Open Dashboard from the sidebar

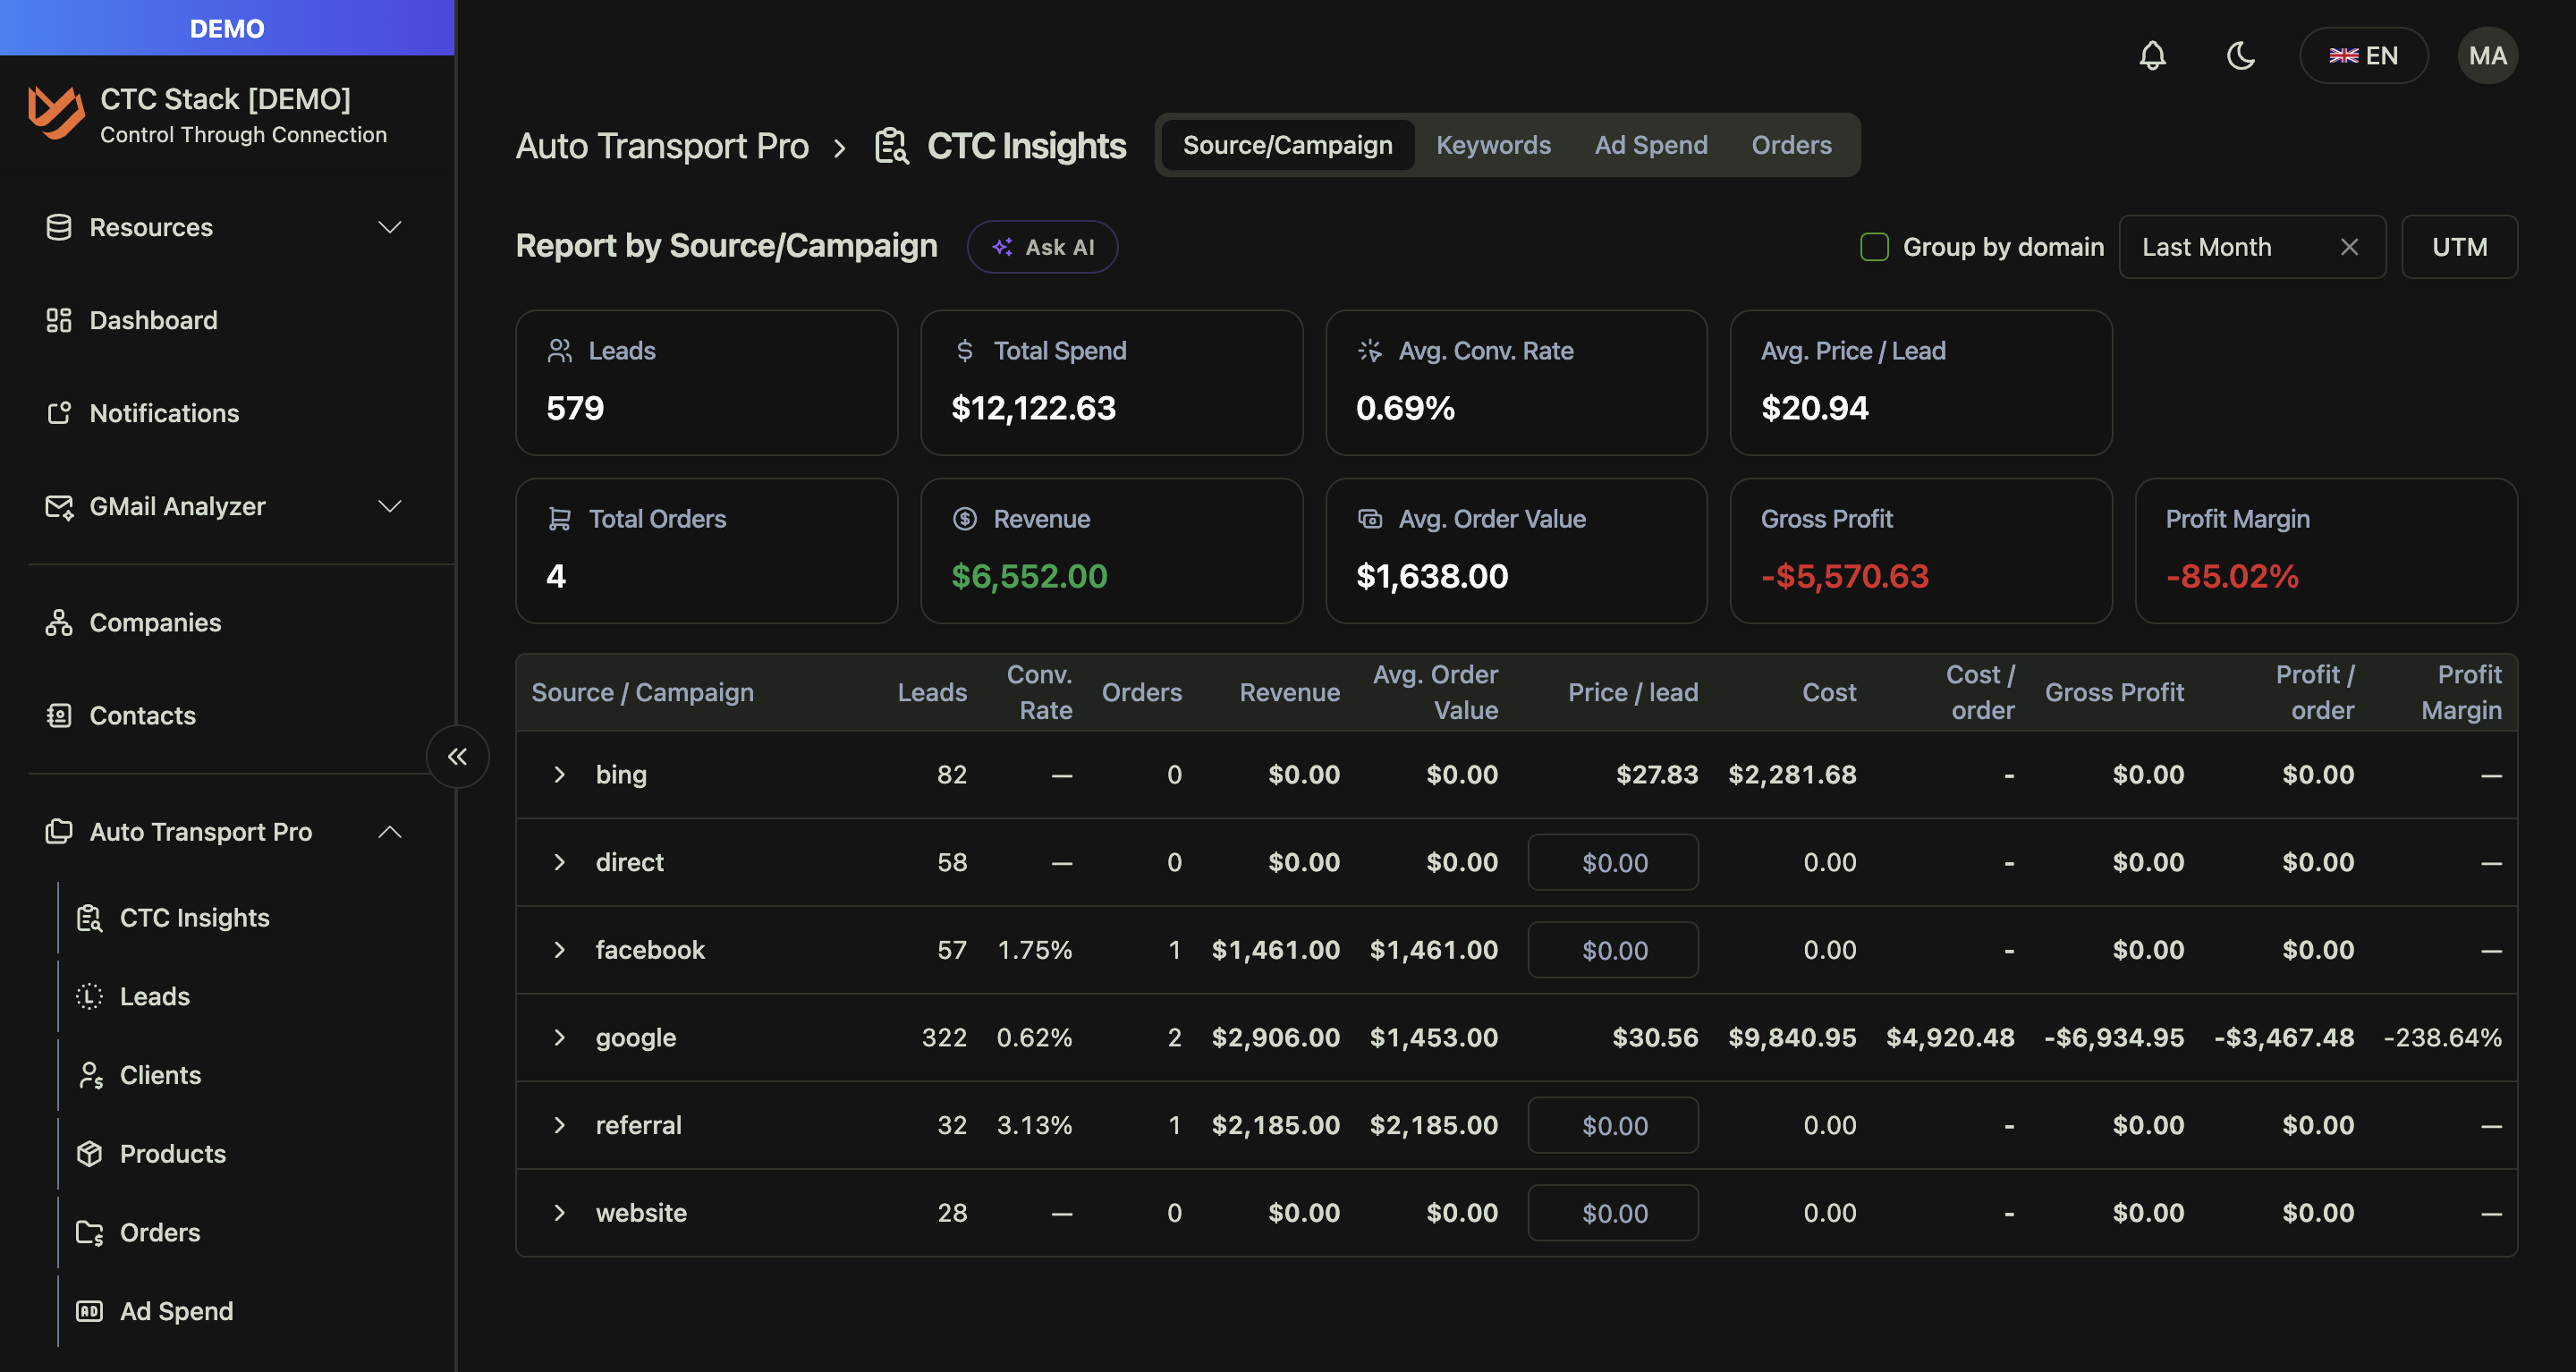152,319
